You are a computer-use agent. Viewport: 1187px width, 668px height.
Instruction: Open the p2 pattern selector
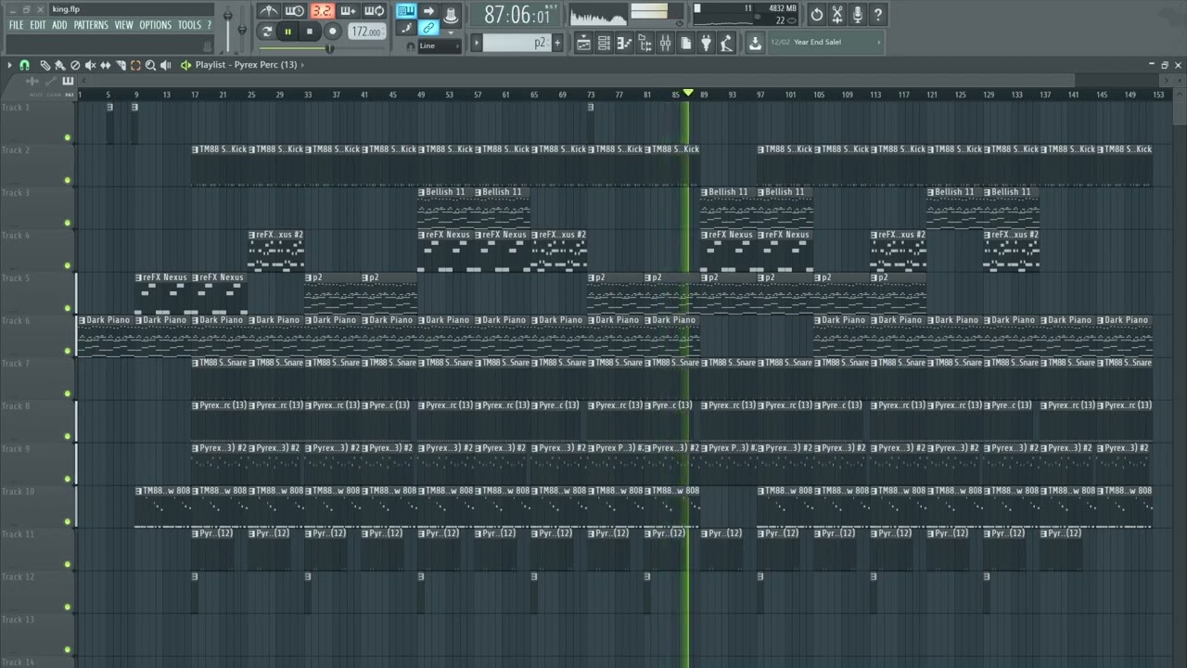click(517, 43)
